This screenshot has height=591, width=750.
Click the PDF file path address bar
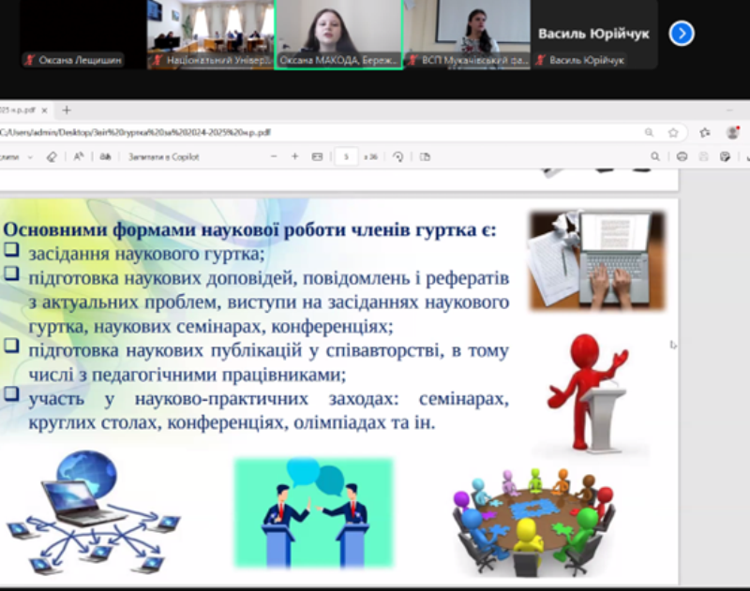coord(281,133)
